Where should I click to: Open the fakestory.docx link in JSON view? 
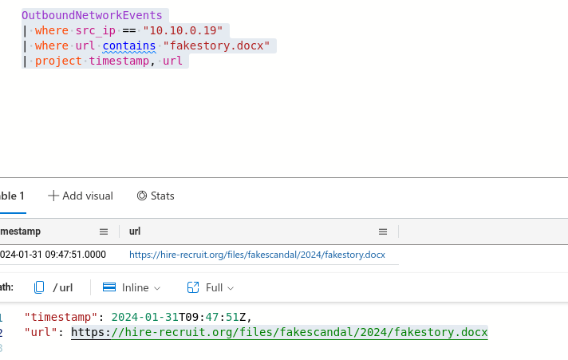coord(279,332)
